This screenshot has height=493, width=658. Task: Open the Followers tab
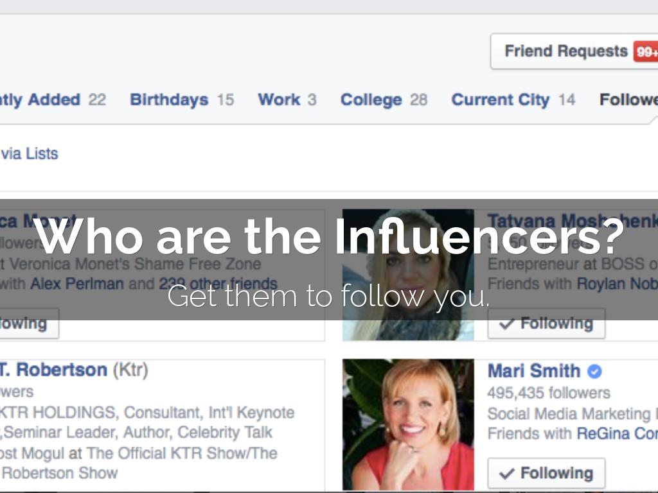click(628, 100)
